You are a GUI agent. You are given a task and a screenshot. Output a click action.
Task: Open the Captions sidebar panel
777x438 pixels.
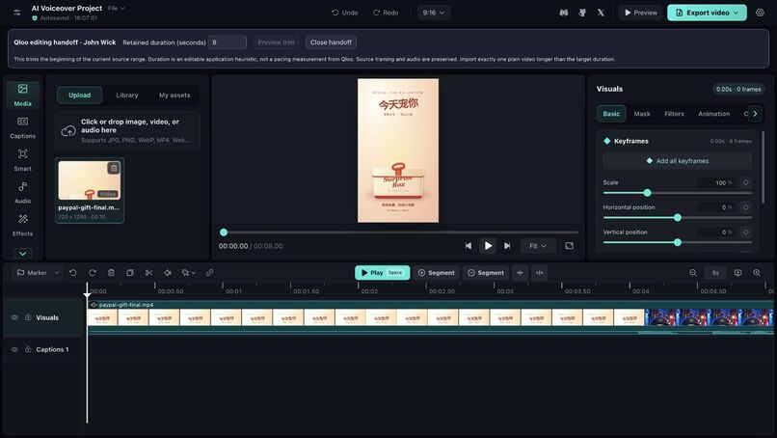point(23,127)
